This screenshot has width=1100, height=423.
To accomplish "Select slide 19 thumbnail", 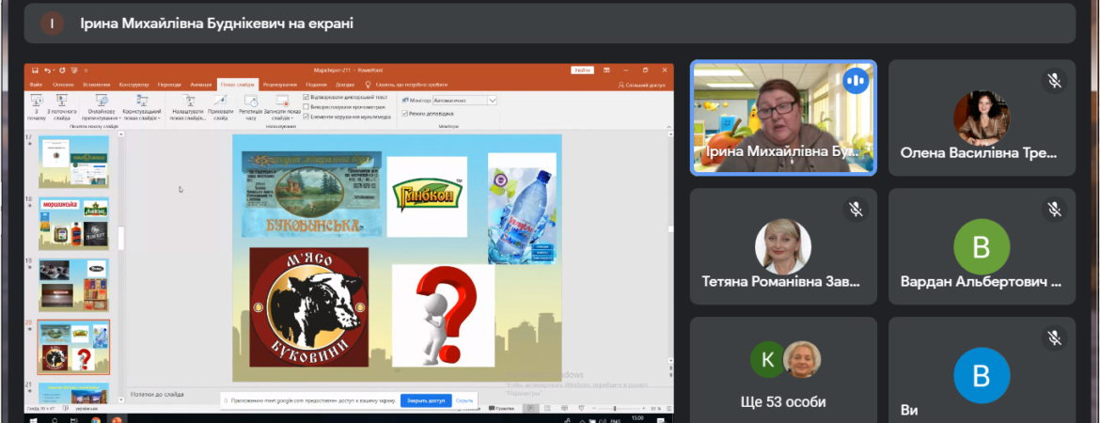I will pos(73,285).
